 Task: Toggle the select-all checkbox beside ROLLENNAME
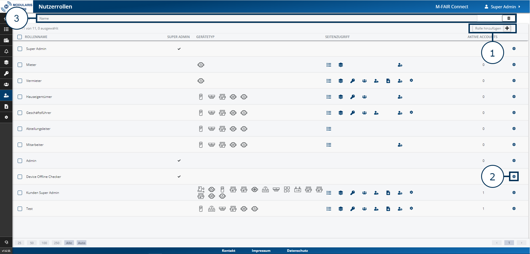[20, 37]
